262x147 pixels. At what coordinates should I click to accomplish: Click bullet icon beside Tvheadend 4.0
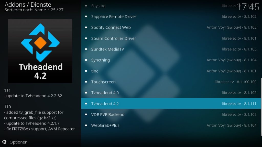[86, 93]
